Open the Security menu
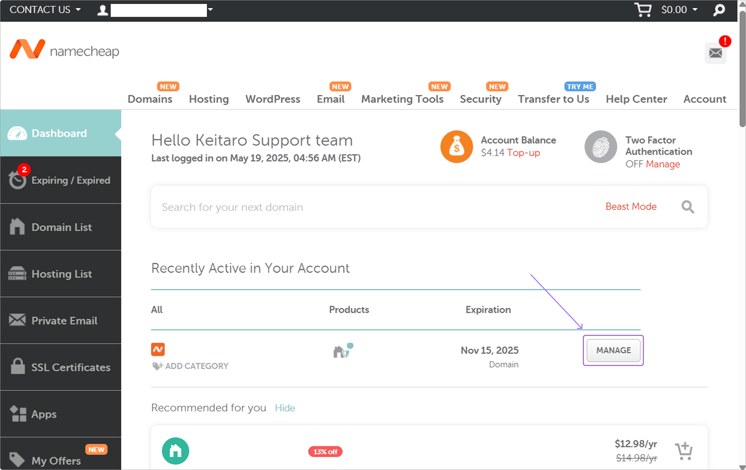Screen dimensions: 746x470 tap(480, 99)
